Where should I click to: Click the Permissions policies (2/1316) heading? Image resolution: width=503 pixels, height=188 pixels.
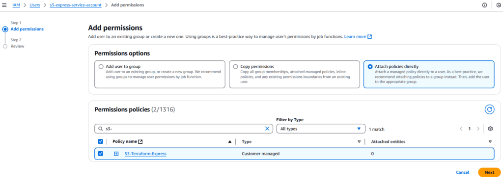(135, 110)
